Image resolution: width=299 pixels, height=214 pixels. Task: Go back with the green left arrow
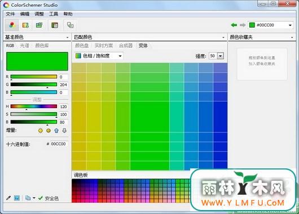234,25
